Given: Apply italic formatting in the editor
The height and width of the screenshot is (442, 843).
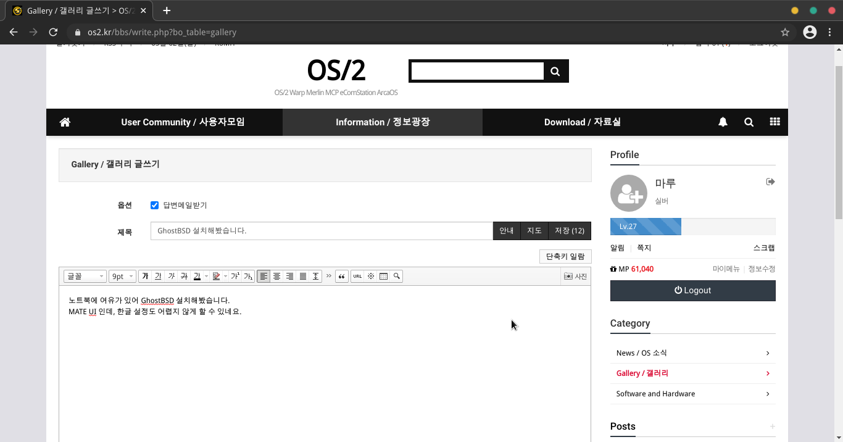Looking at the screenshot, I should click(x=171, y=276).
